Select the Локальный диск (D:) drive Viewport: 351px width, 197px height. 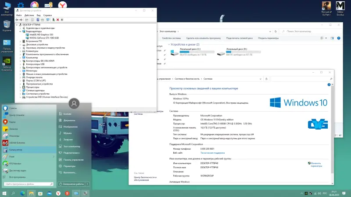pyautogui.click(x=239, y=52)
